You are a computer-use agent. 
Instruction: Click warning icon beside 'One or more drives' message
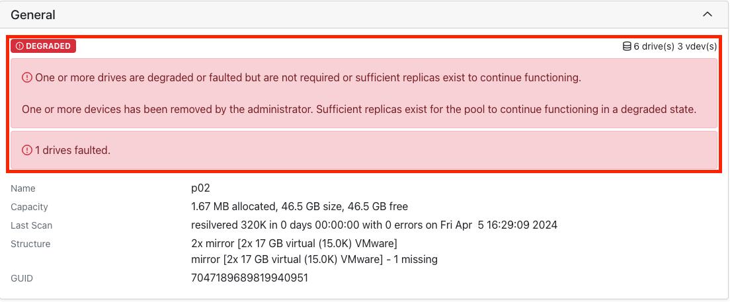27,77
